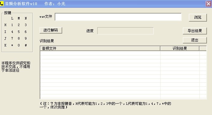Click the 识别结果 label above the list

(x=47, y=41)
